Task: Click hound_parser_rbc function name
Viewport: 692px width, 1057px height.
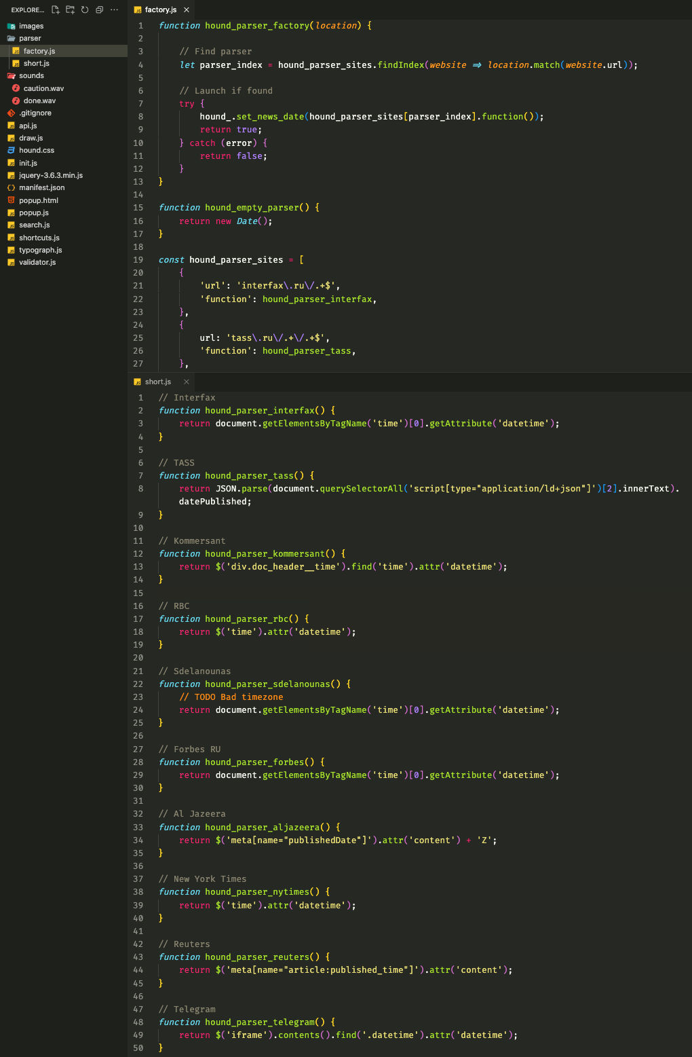Action: (x=247, y=619)
